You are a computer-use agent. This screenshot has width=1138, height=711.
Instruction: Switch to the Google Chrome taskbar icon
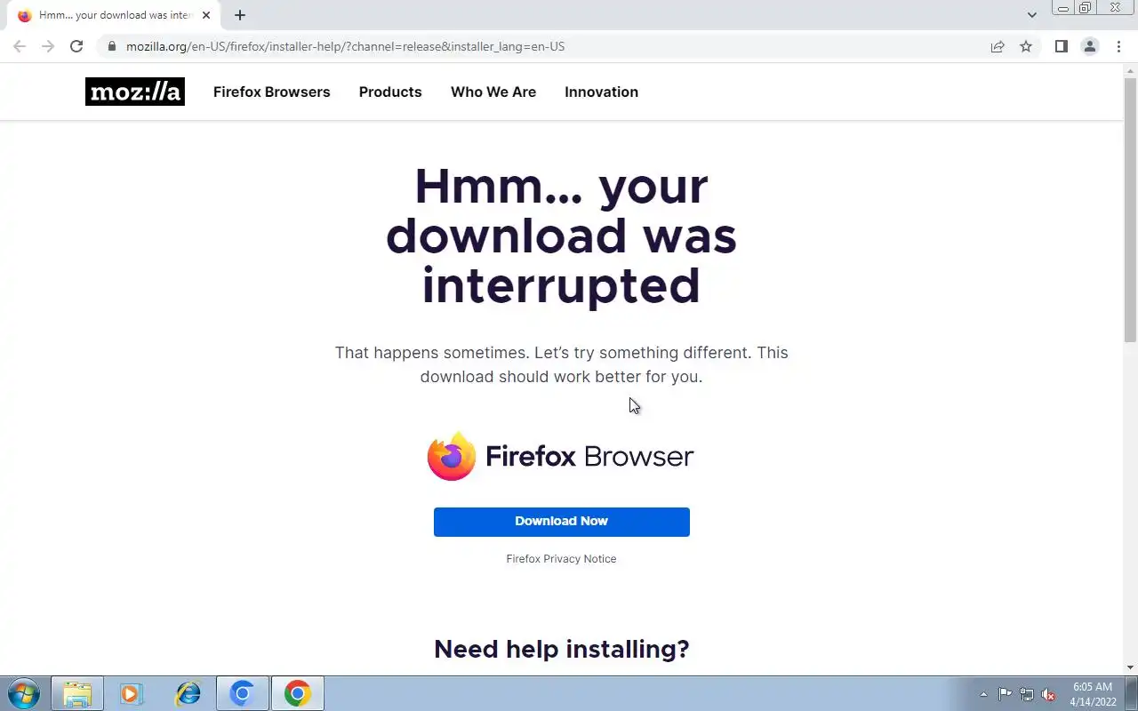pos(297,693)
